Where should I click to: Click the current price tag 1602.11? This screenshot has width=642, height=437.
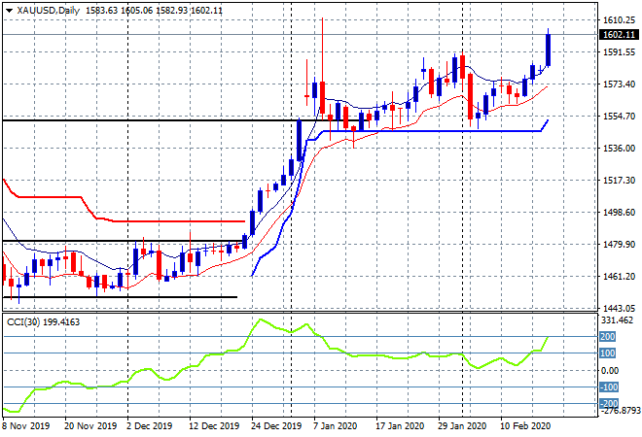[619, 35]
